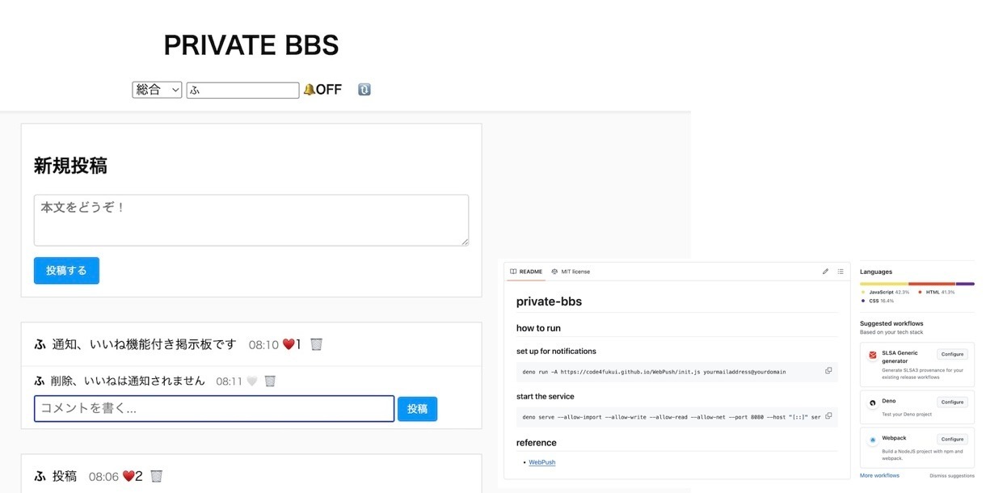Screen dimensions: 986x493
Task: Click the username field containing ふ
Action: (242, 91)
